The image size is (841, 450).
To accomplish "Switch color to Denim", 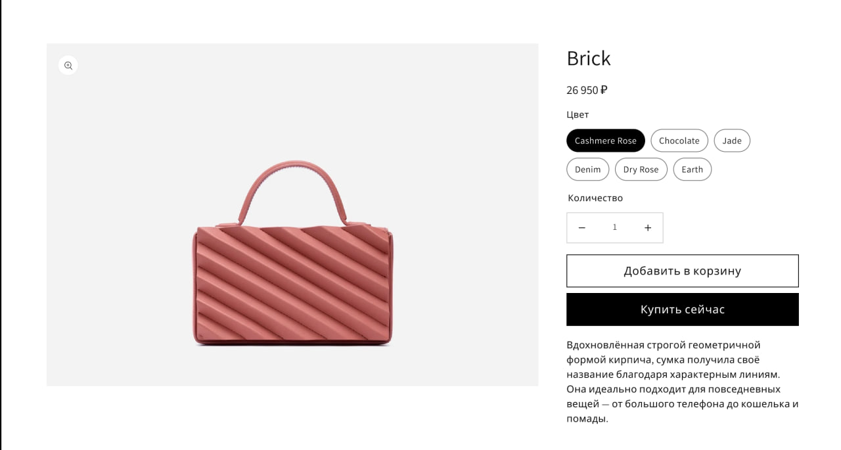I will tap(587, 169).
